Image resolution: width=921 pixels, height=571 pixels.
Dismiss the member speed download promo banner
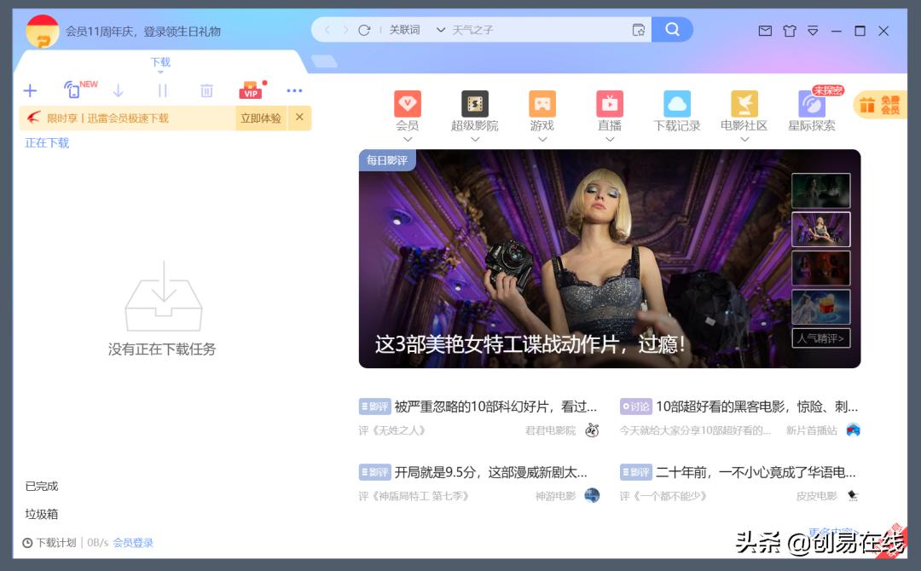[x=299, y=118]
